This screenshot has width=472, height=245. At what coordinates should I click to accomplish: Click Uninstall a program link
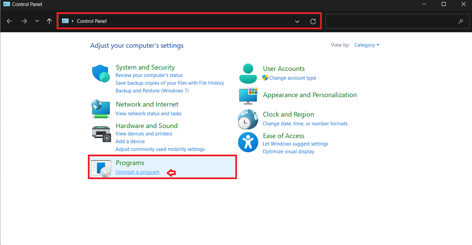pyautogui.click(x=137, y=172)
